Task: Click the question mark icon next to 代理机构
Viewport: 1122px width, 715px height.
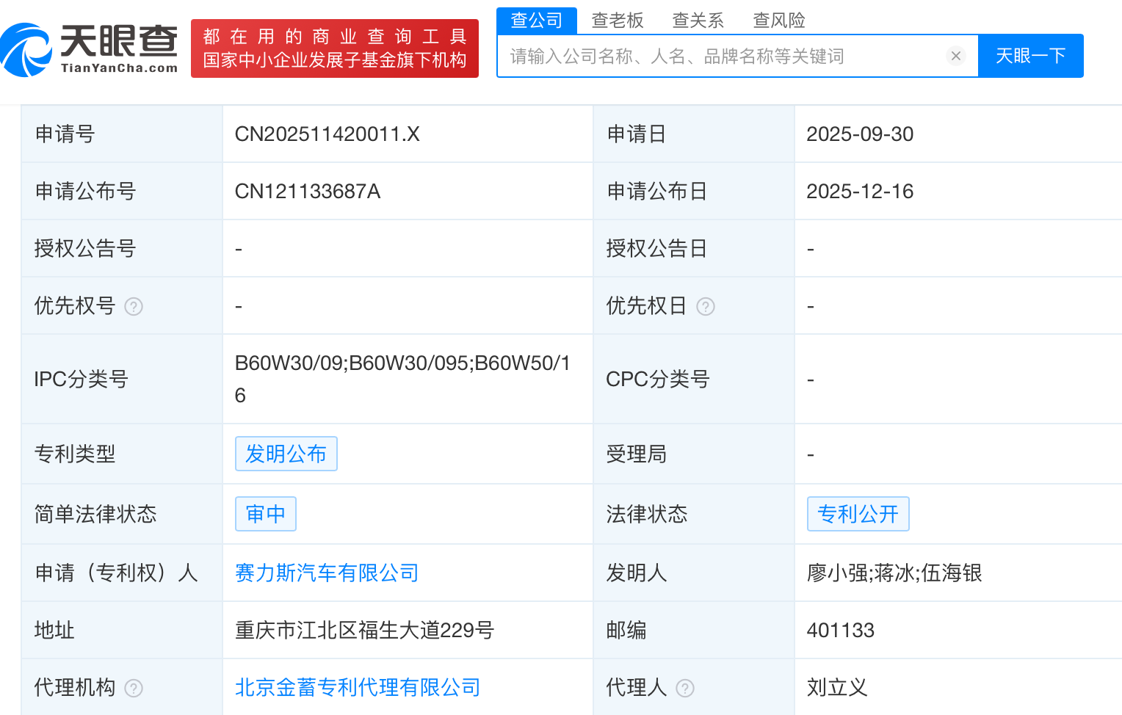Action: [134, 689]
